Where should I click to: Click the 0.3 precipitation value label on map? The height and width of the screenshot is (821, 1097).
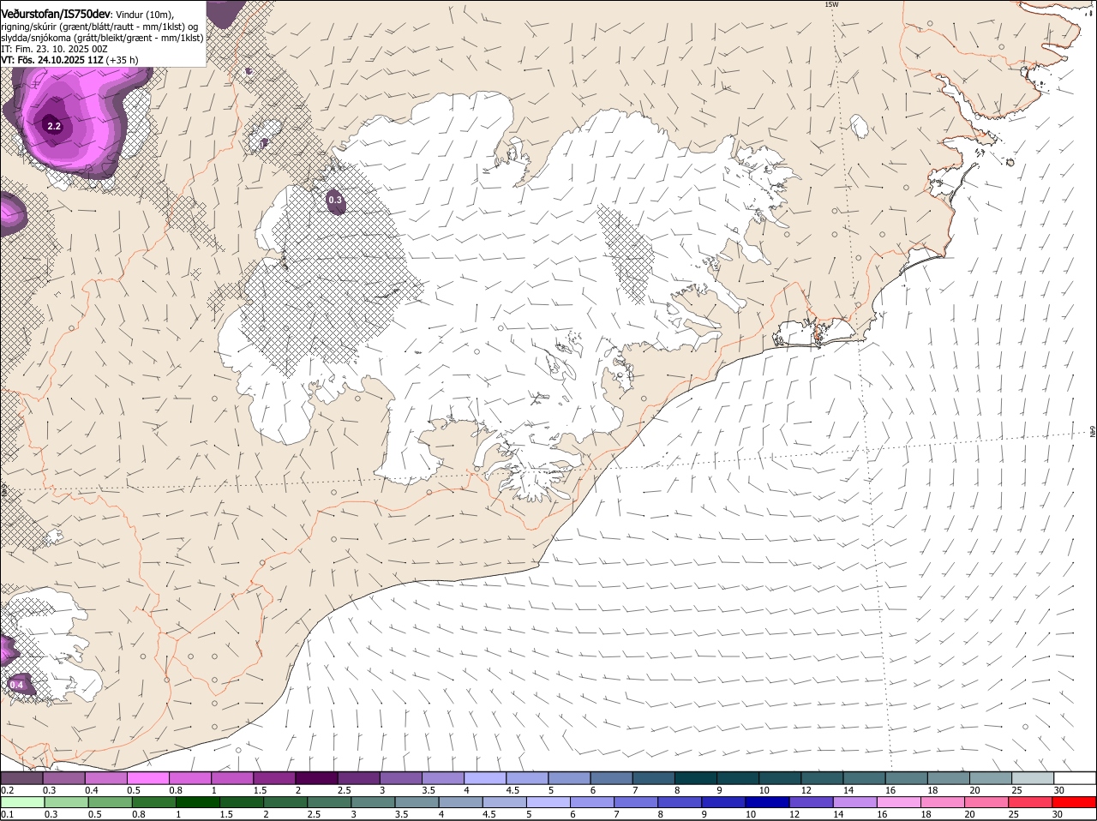pyautogui.click(x=335, y=201)
